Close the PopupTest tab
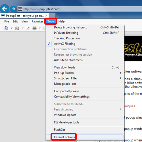142x142 pixels. coord(46,16)
